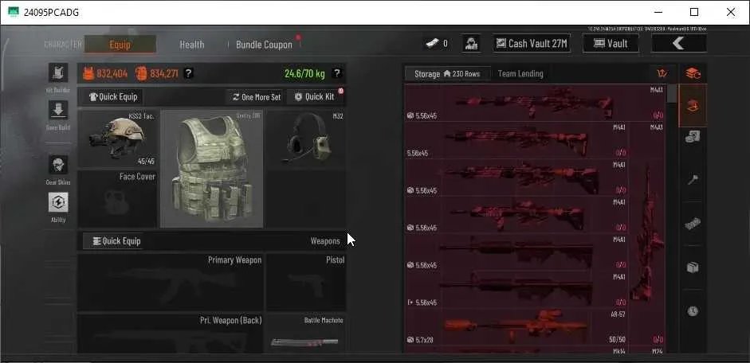Click the empty Primary Weapon slot
The height and width of the screenshot is (363, 750).
(171, 282)
